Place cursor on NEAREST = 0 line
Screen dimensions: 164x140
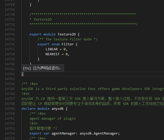coord(57,54)
